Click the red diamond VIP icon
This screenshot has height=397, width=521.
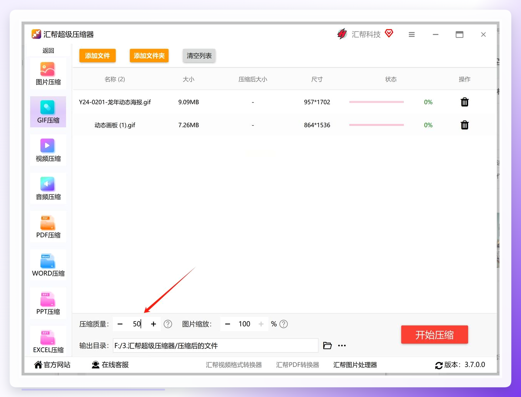[x=389, y=34]
